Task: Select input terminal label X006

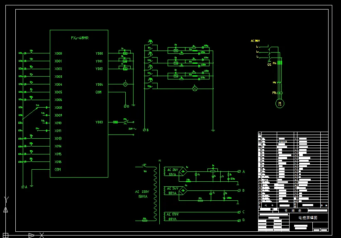Action: (58, 100)
